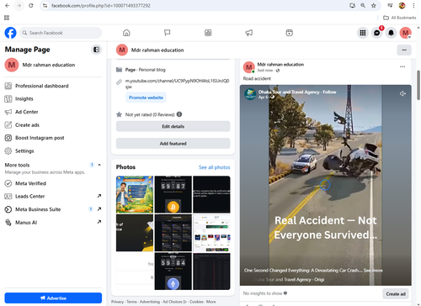Click the Edit details button
This screenshot has width=421, height=306.
[173, 126]
